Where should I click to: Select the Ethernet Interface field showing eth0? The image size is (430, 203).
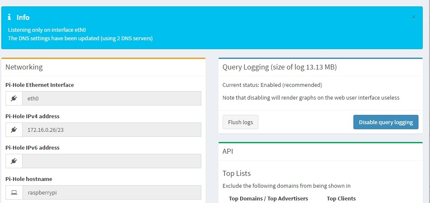coord(112,98)
